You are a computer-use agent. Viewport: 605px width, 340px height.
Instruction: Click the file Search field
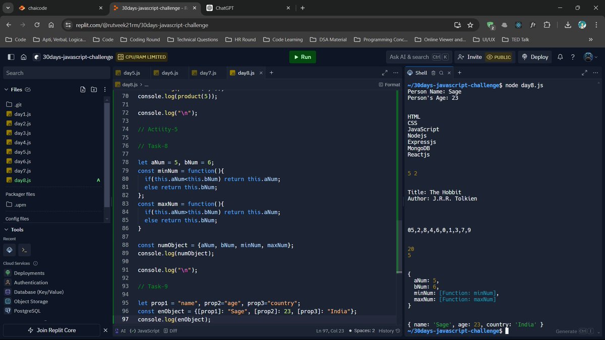coord(56,73)
